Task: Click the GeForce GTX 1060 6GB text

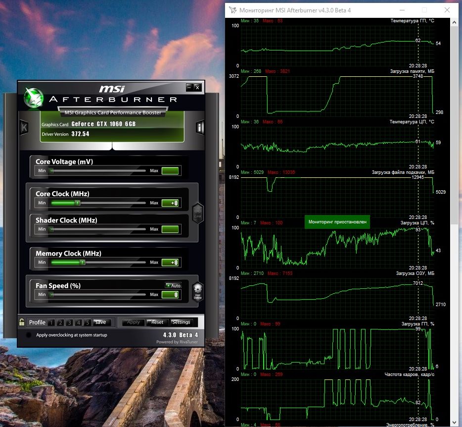Action: tap(103, 124)
